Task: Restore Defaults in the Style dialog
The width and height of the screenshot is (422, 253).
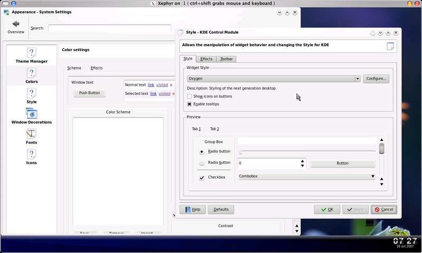Action: (221, 209)
